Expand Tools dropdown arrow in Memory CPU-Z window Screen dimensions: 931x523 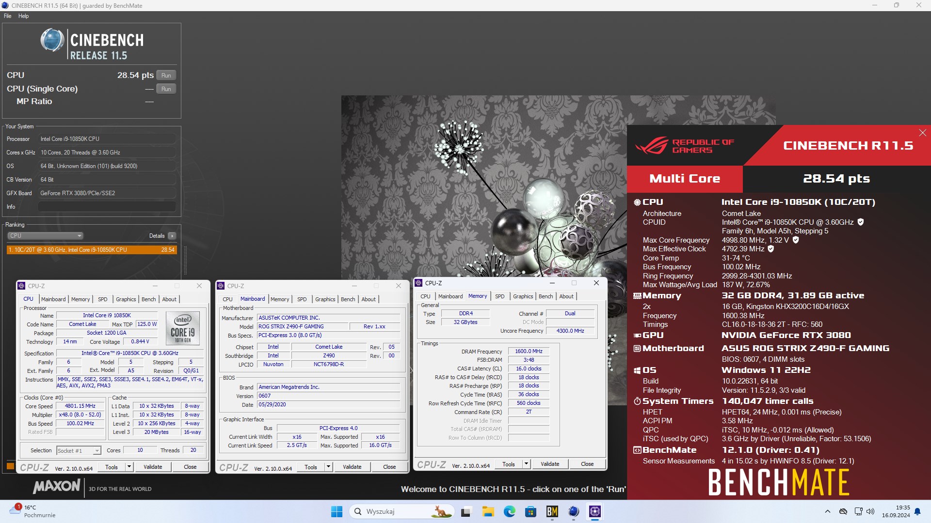[526, 464]
